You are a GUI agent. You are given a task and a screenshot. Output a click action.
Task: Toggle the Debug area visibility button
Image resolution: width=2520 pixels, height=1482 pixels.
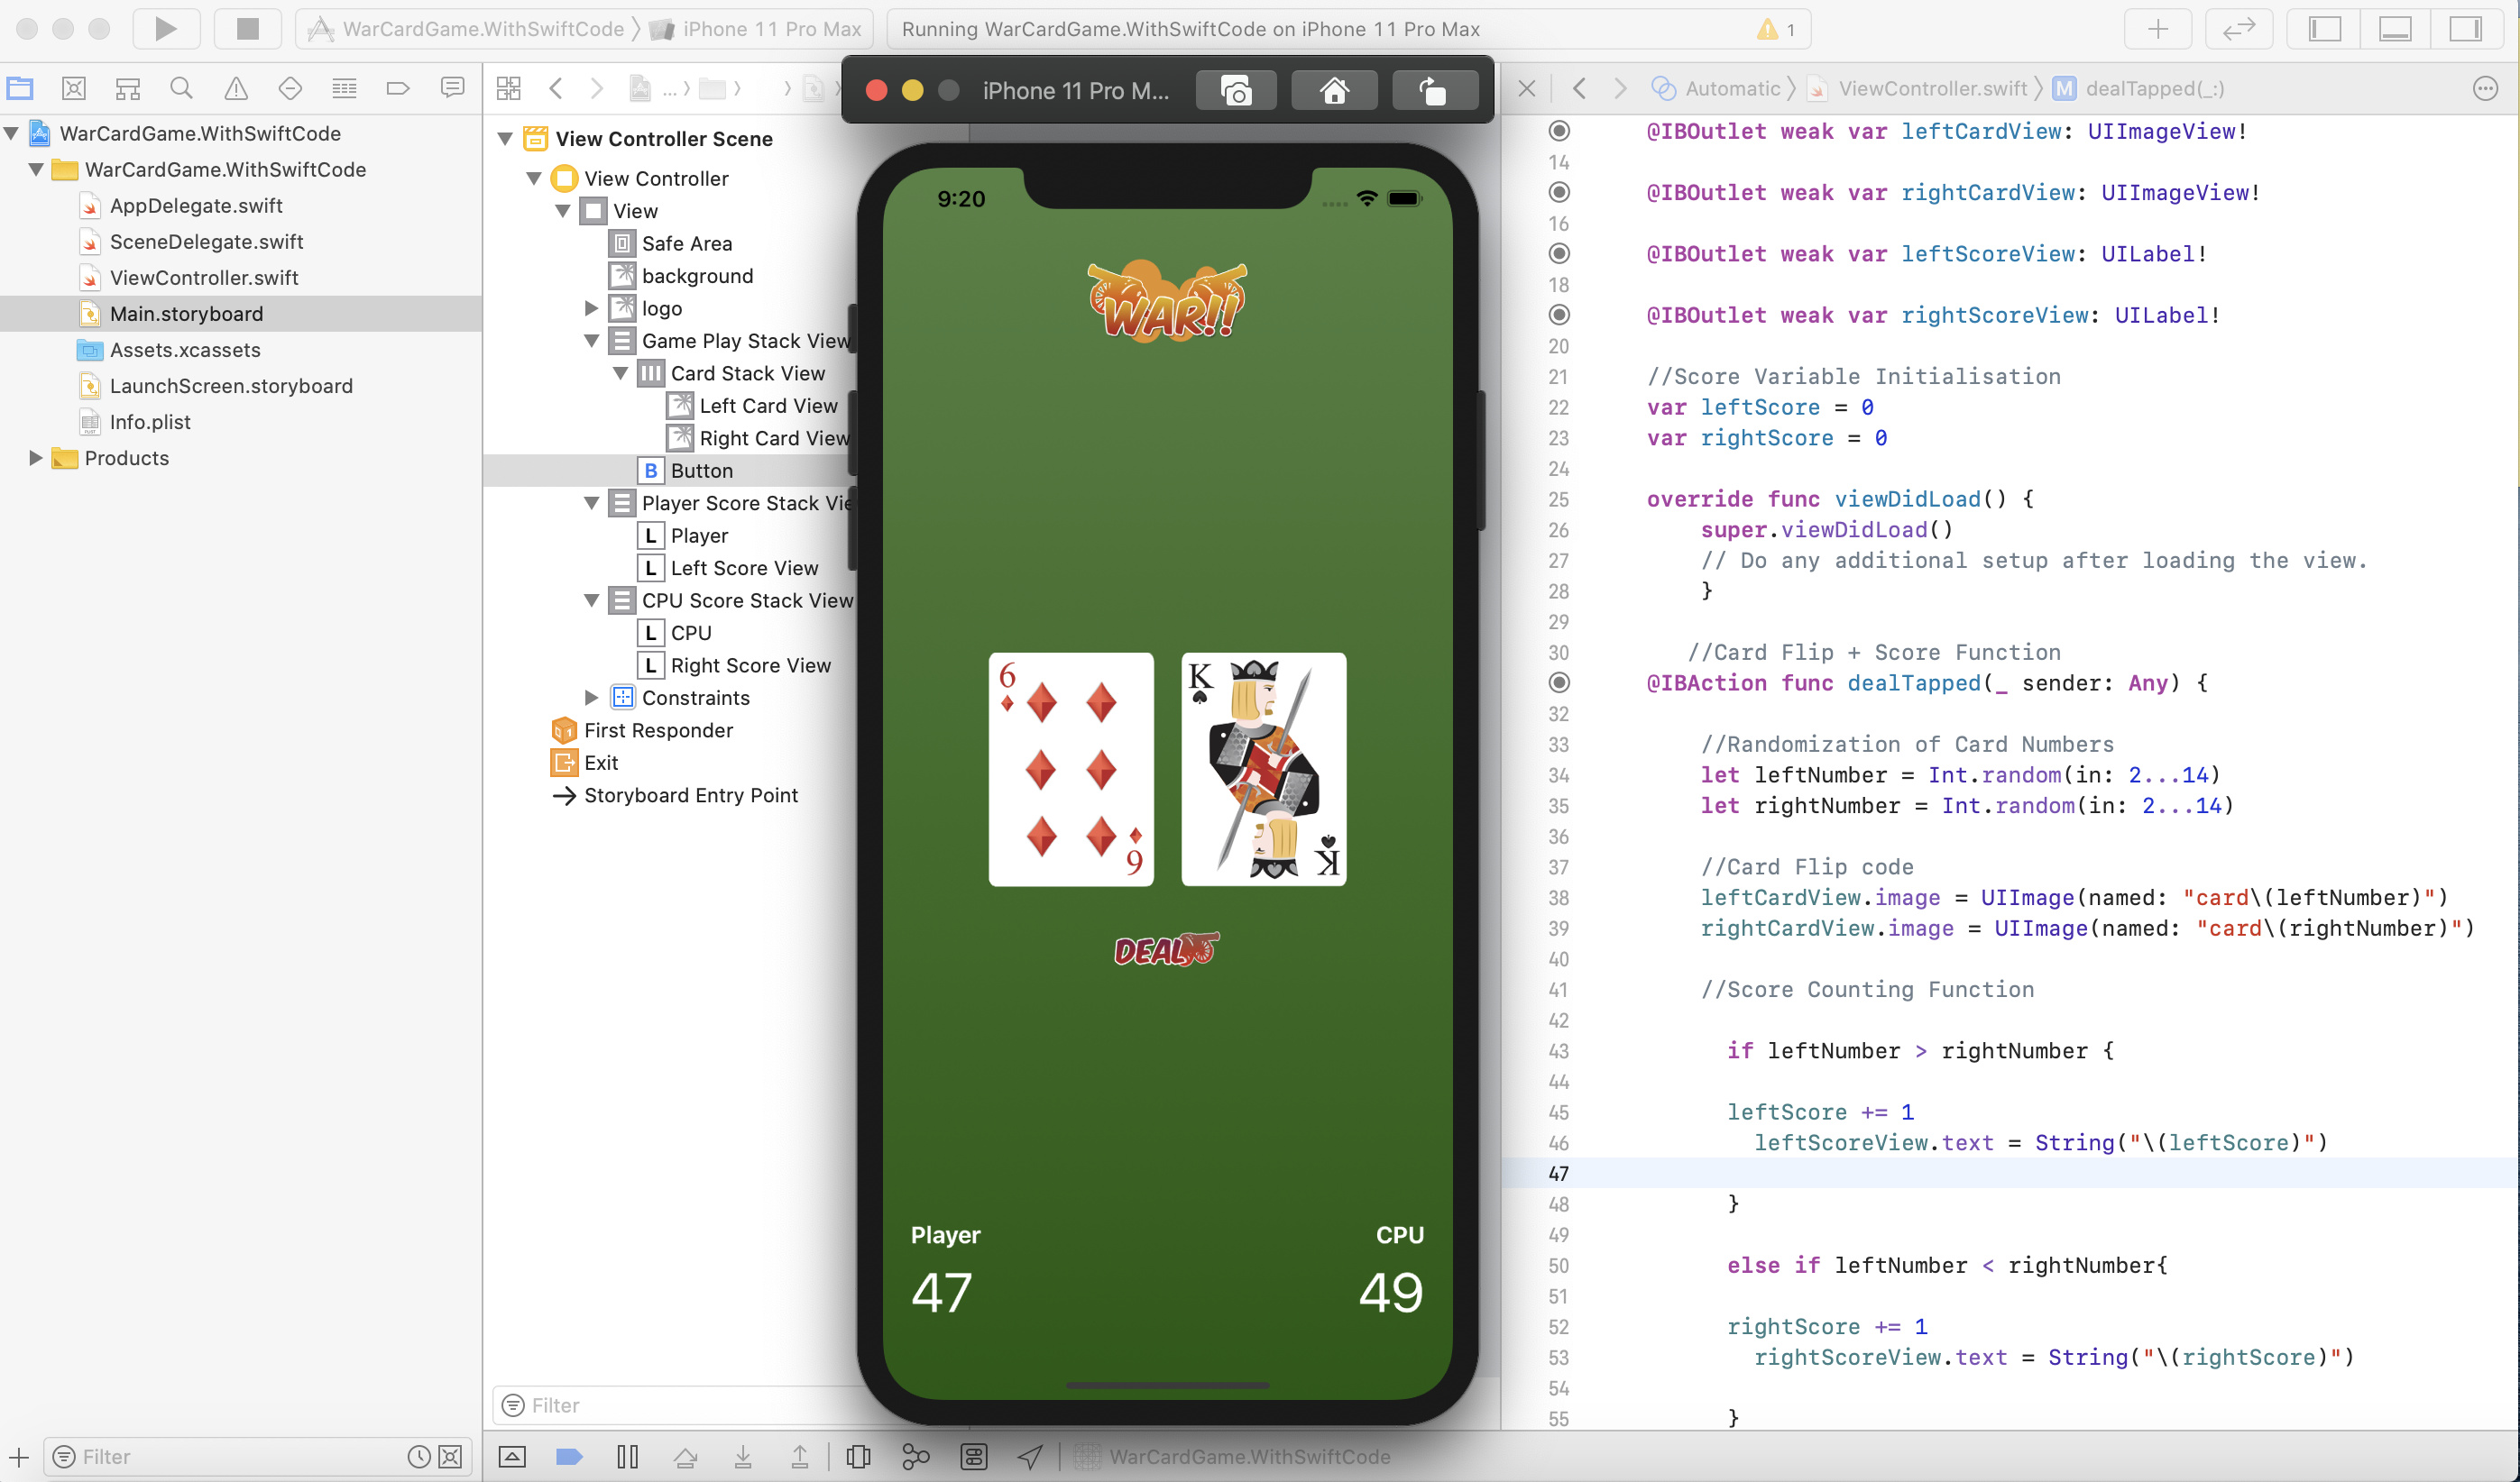[x=2394, y=29]
